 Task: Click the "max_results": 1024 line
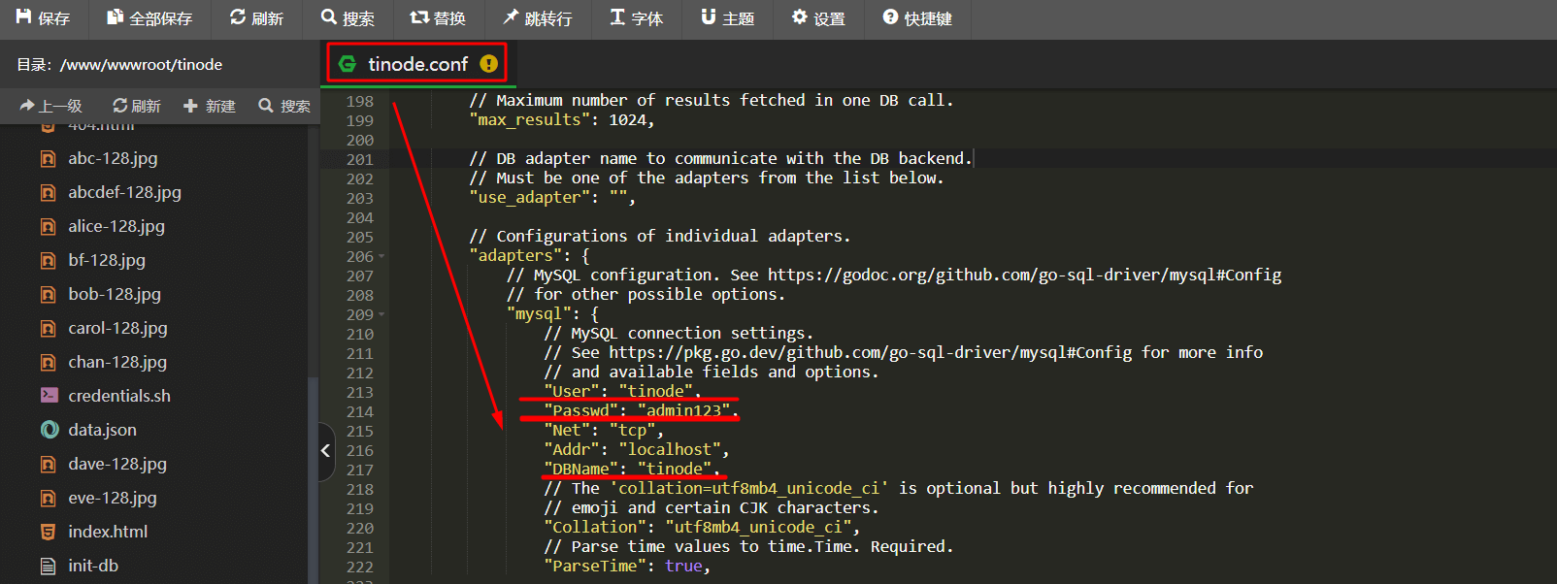click(x=562, y=120)
